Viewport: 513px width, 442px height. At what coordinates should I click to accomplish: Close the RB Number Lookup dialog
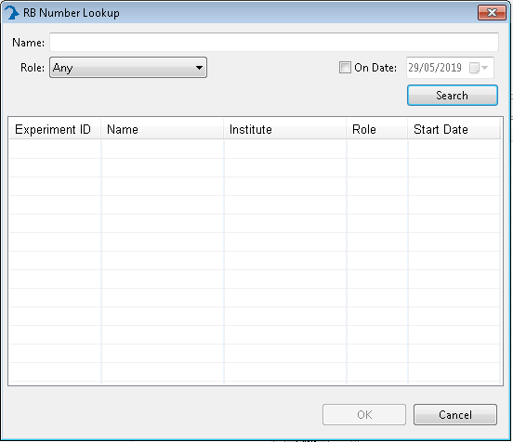[492, 12]
